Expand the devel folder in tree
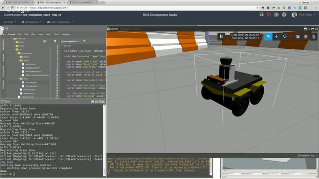 click(x=14, y=46)
